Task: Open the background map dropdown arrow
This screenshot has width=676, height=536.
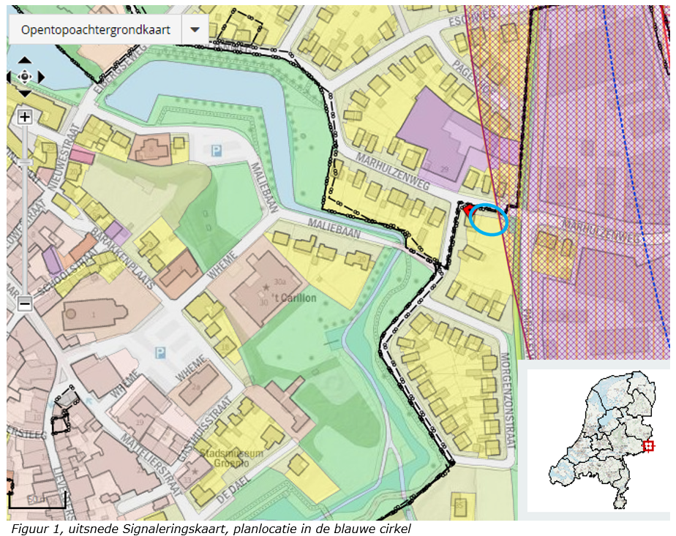Action: pos(194,30)
